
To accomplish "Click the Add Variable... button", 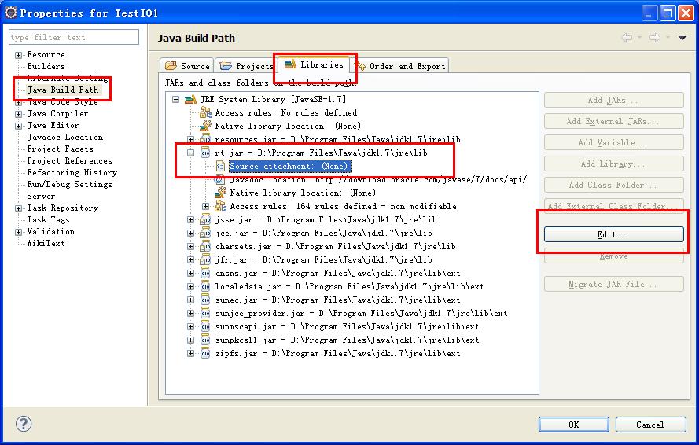I will (x=613, y=142).
